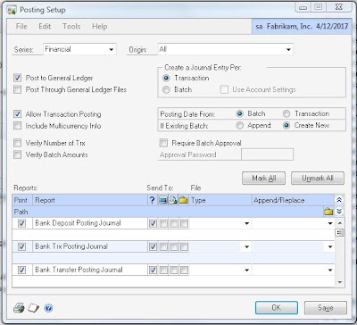Enable Require Batch Approval checkbox
The image size is (357, 325).
click(x=163, y=143)
